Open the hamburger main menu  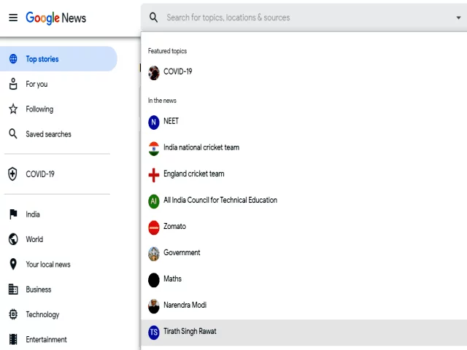pos(13,17)
